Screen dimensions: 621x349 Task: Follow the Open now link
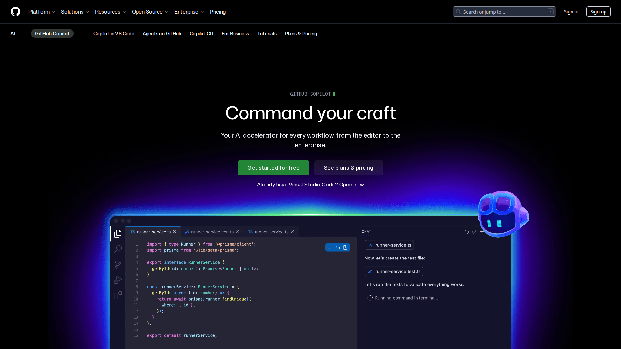pos(352,185)
